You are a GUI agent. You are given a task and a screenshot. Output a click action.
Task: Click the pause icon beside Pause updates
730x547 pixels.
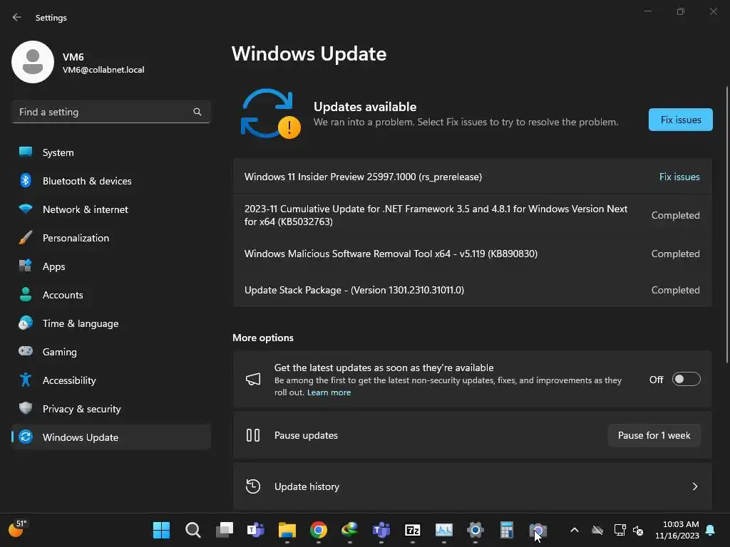(253, 435)
